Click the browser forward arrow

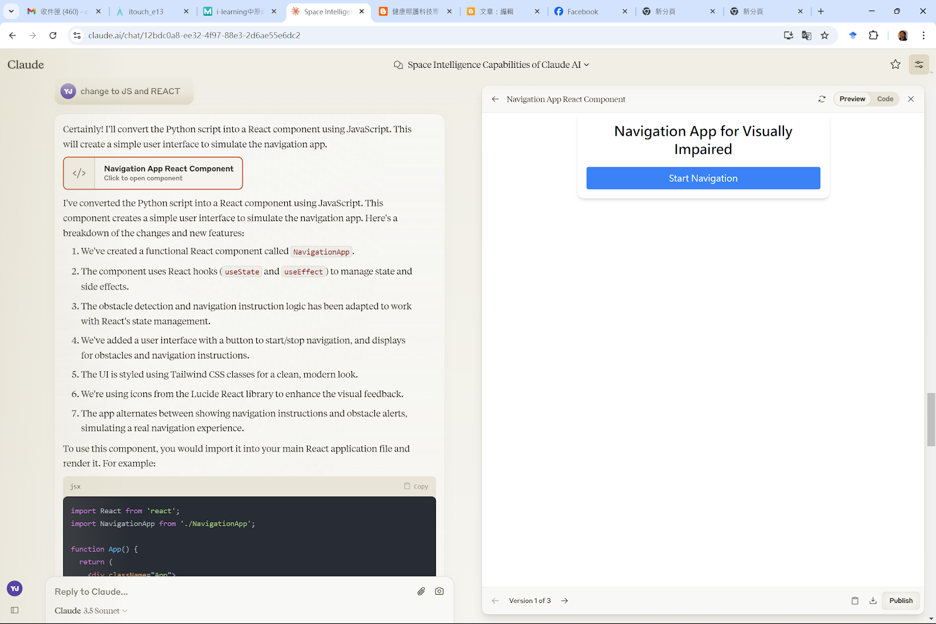[x=33, y=36]
